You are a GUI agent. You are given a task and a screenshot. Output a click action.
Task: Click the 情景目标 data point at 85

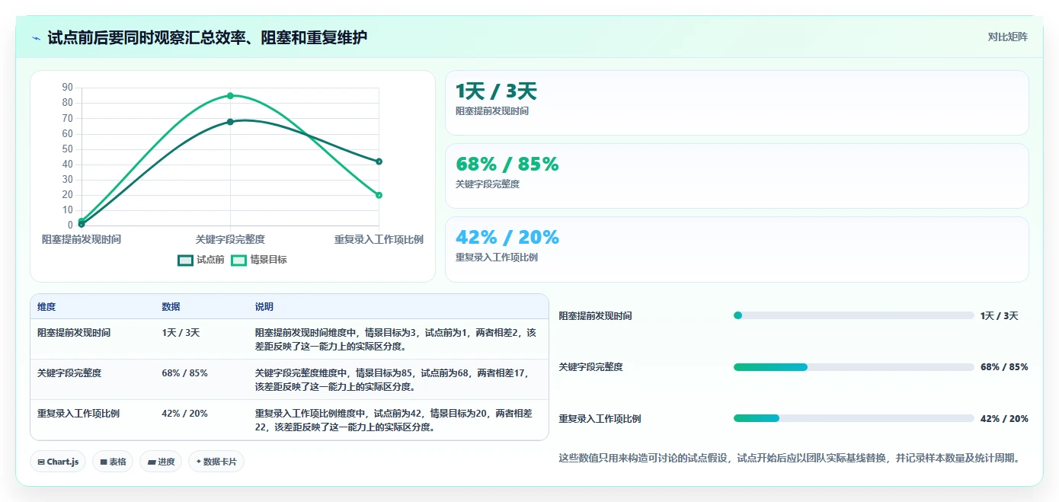pos(230,96)
